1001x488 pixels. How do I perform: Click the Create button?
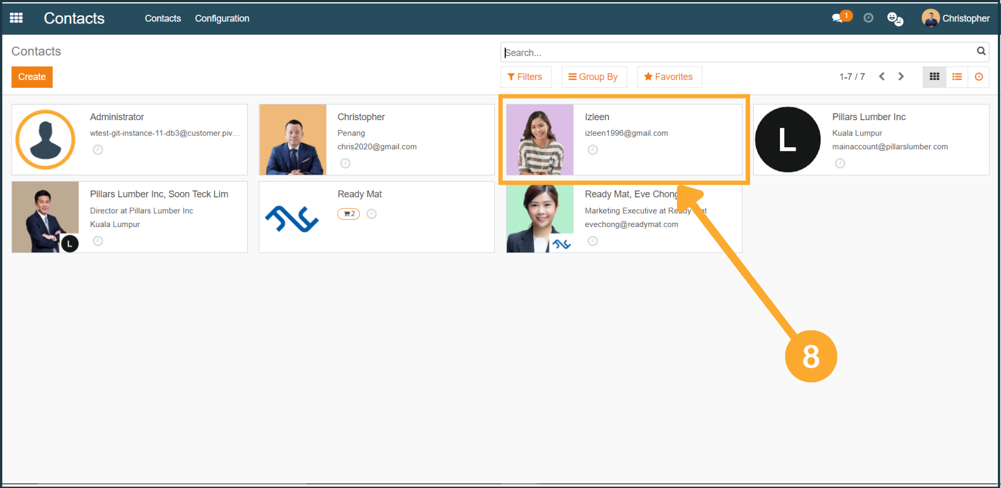pos(32,77)
